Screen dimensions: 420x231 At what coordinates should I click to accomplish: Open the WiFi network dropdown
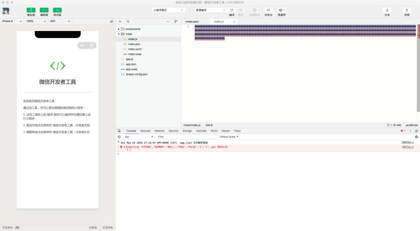[x=60, y=21]
